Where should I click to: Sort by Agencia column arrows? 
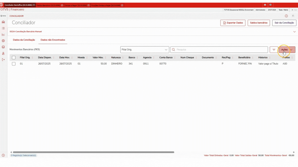pyautogui.click(x=154, y=57)
